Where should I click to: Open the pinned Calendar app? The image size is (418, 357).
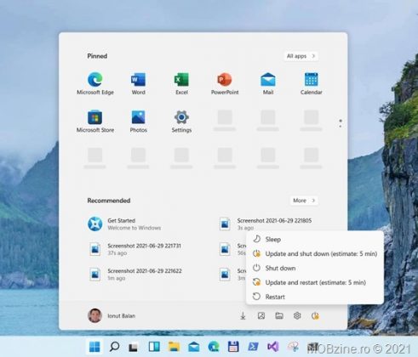(x=311, y=83)
